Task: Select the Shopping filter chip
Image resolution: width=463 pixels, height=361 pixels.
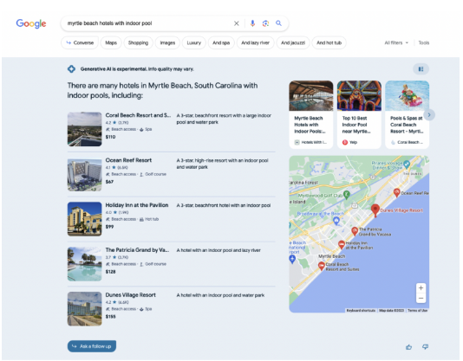Action: (138, 42)
